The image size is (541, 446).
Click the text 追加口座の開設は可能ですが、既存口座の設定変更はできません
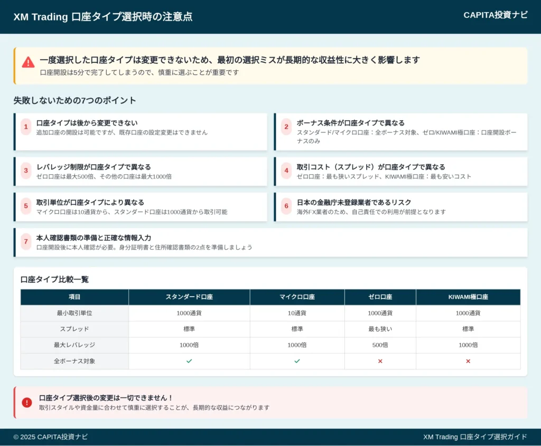[x=122, y=132]
